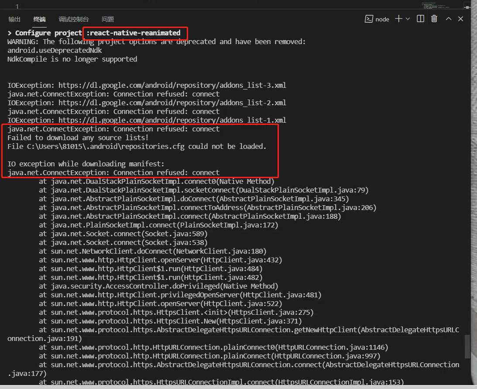Click 'PlainSocketImpl.java:172' stack trace reference
Viewport: 477px width, 389px height.
227,225
